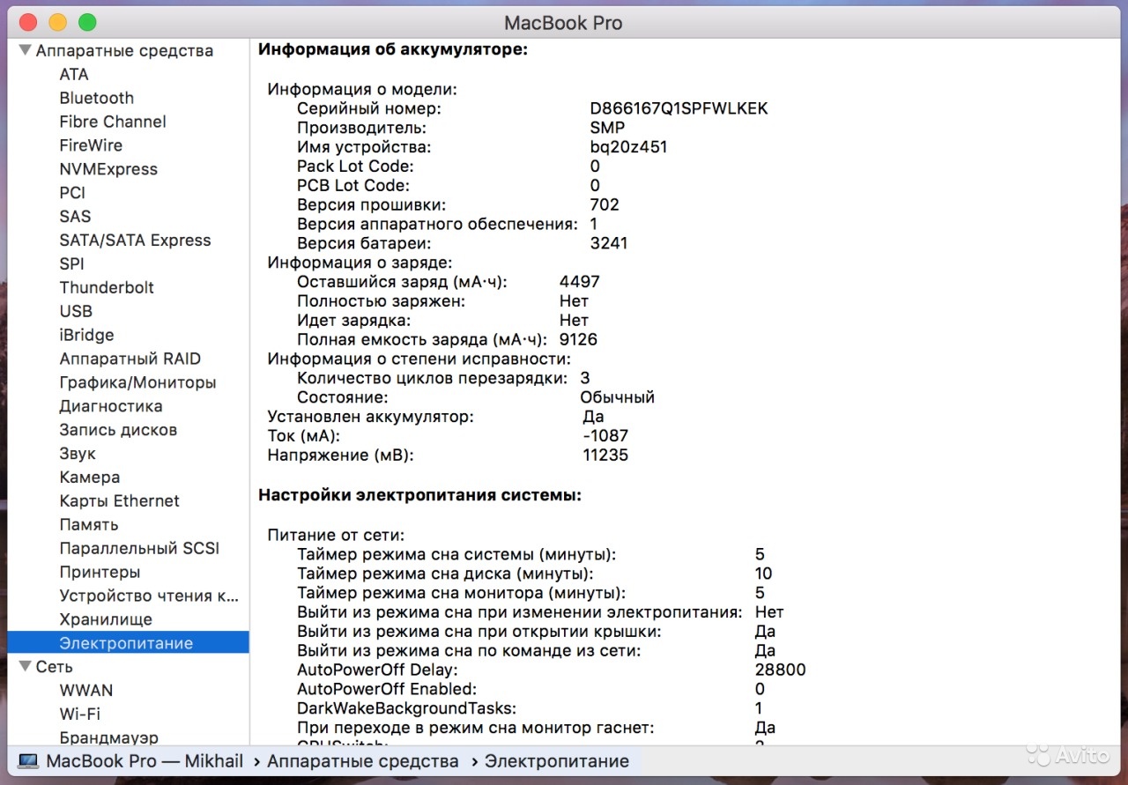Click the Таймер режима сна диска value 10
This screenshot has width=1128, height=785.
pyautogui.click(x=764, y=574)
